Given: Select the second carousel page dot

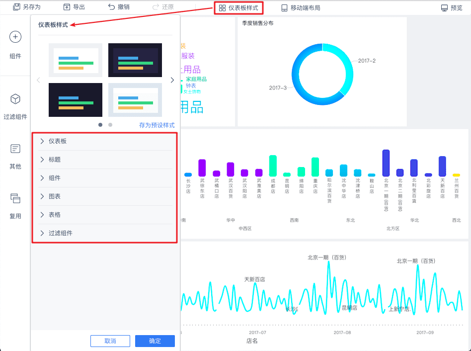Looking at the screenshot, I should tap(110, 125).
